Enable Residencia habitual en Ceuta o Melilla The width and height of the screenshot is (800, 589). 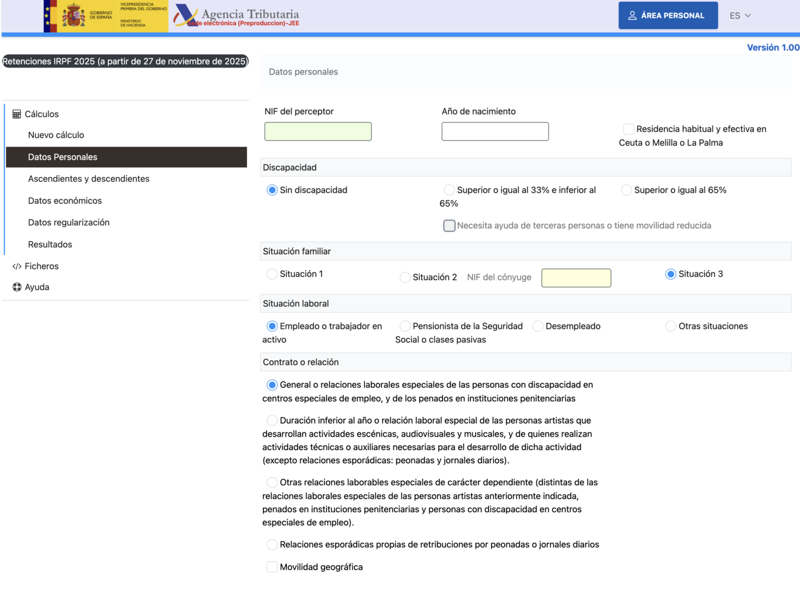(x=628, y=129)
